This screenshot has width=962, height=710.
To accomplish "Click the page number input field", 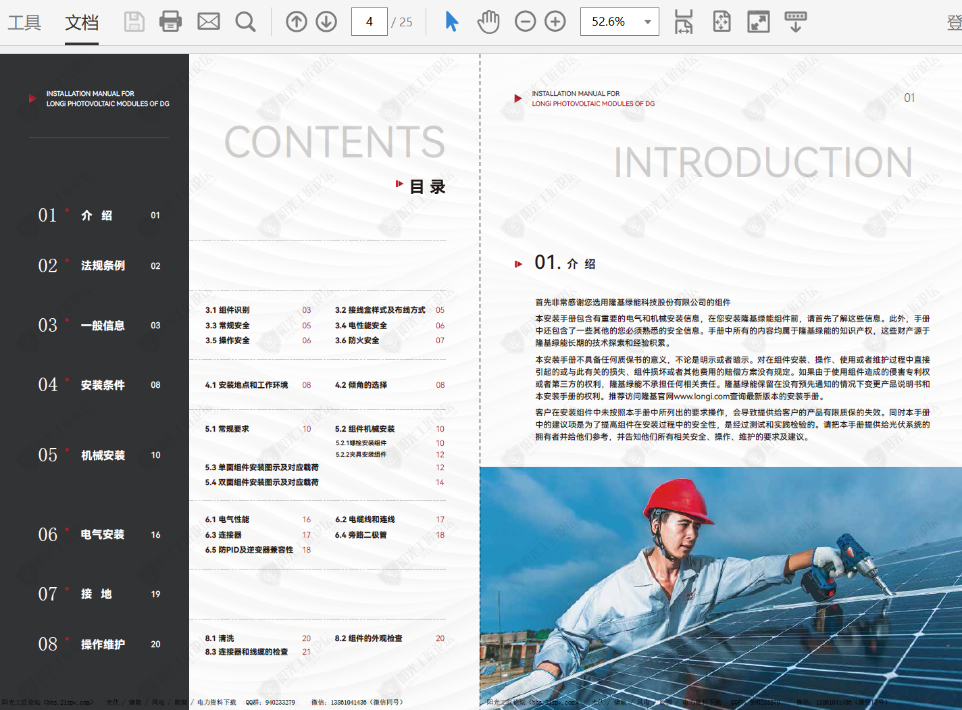I will (370, 22).
